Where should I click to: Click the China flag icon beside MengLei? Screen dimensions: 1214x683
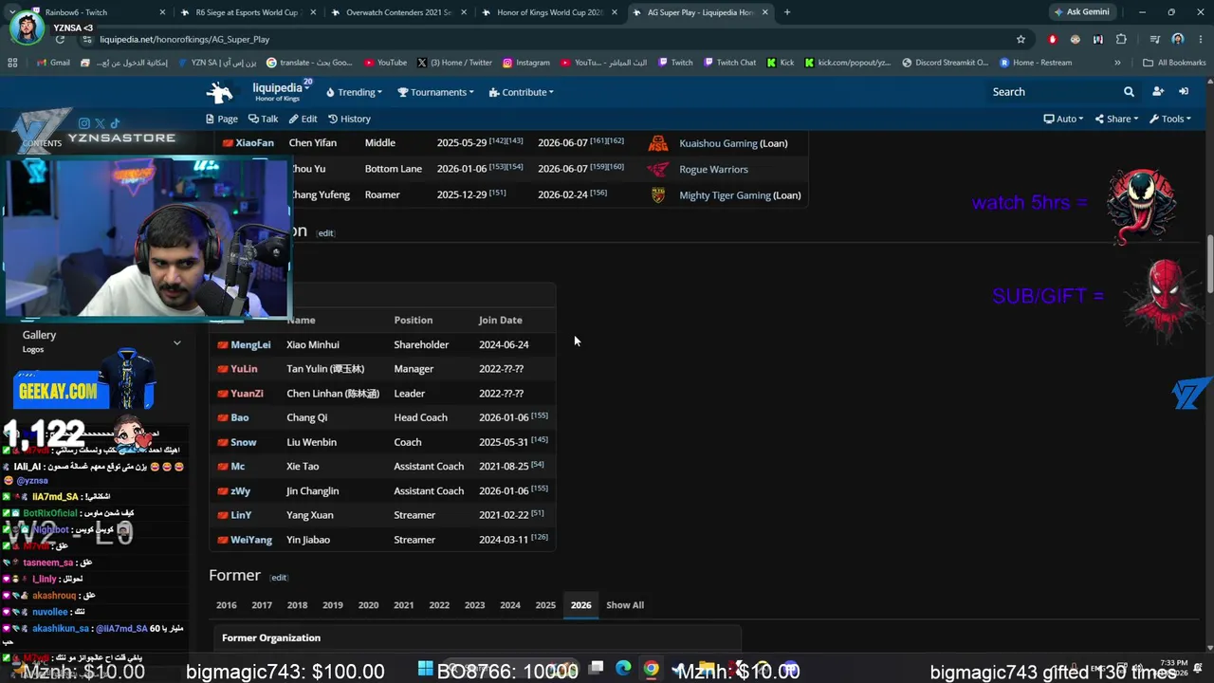(x=223, y=345)
